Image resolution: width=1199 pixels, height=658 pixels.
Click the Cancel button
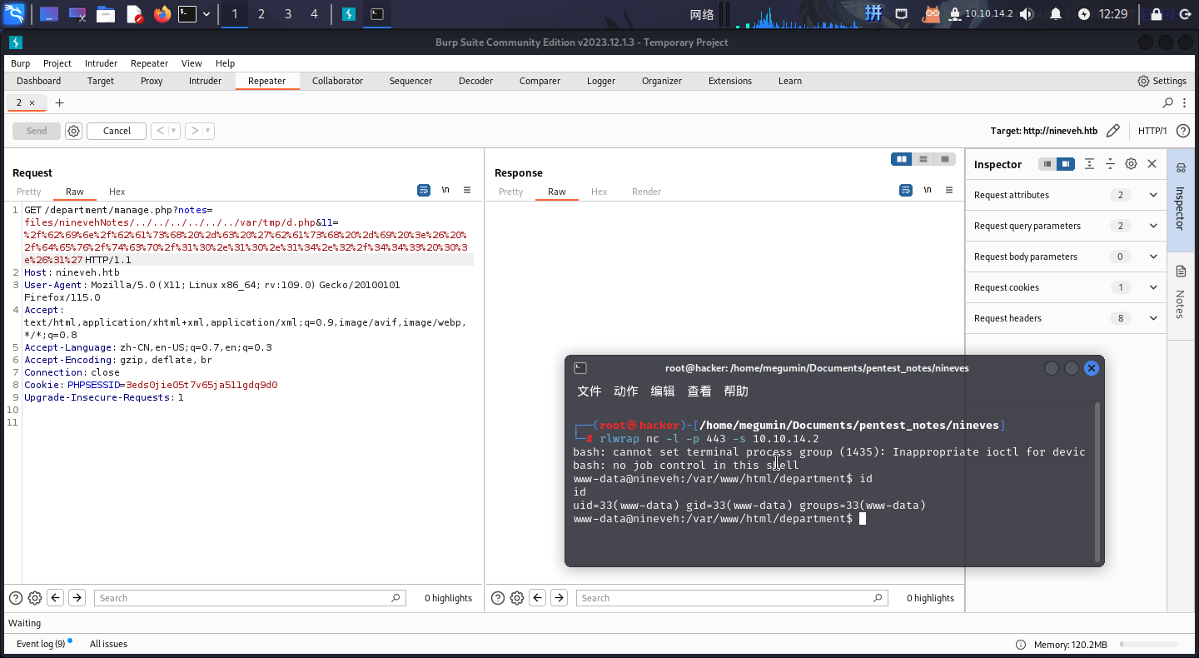click(117, 131)
